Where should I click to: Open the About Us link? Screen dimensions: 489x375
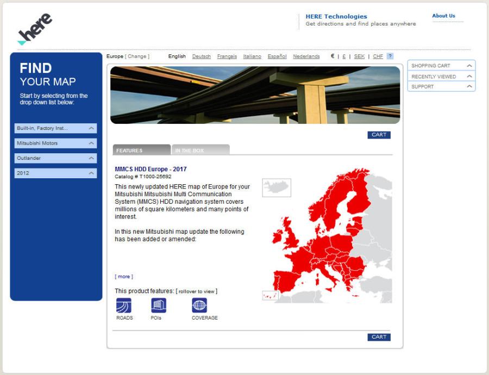(x=443, y=16)
